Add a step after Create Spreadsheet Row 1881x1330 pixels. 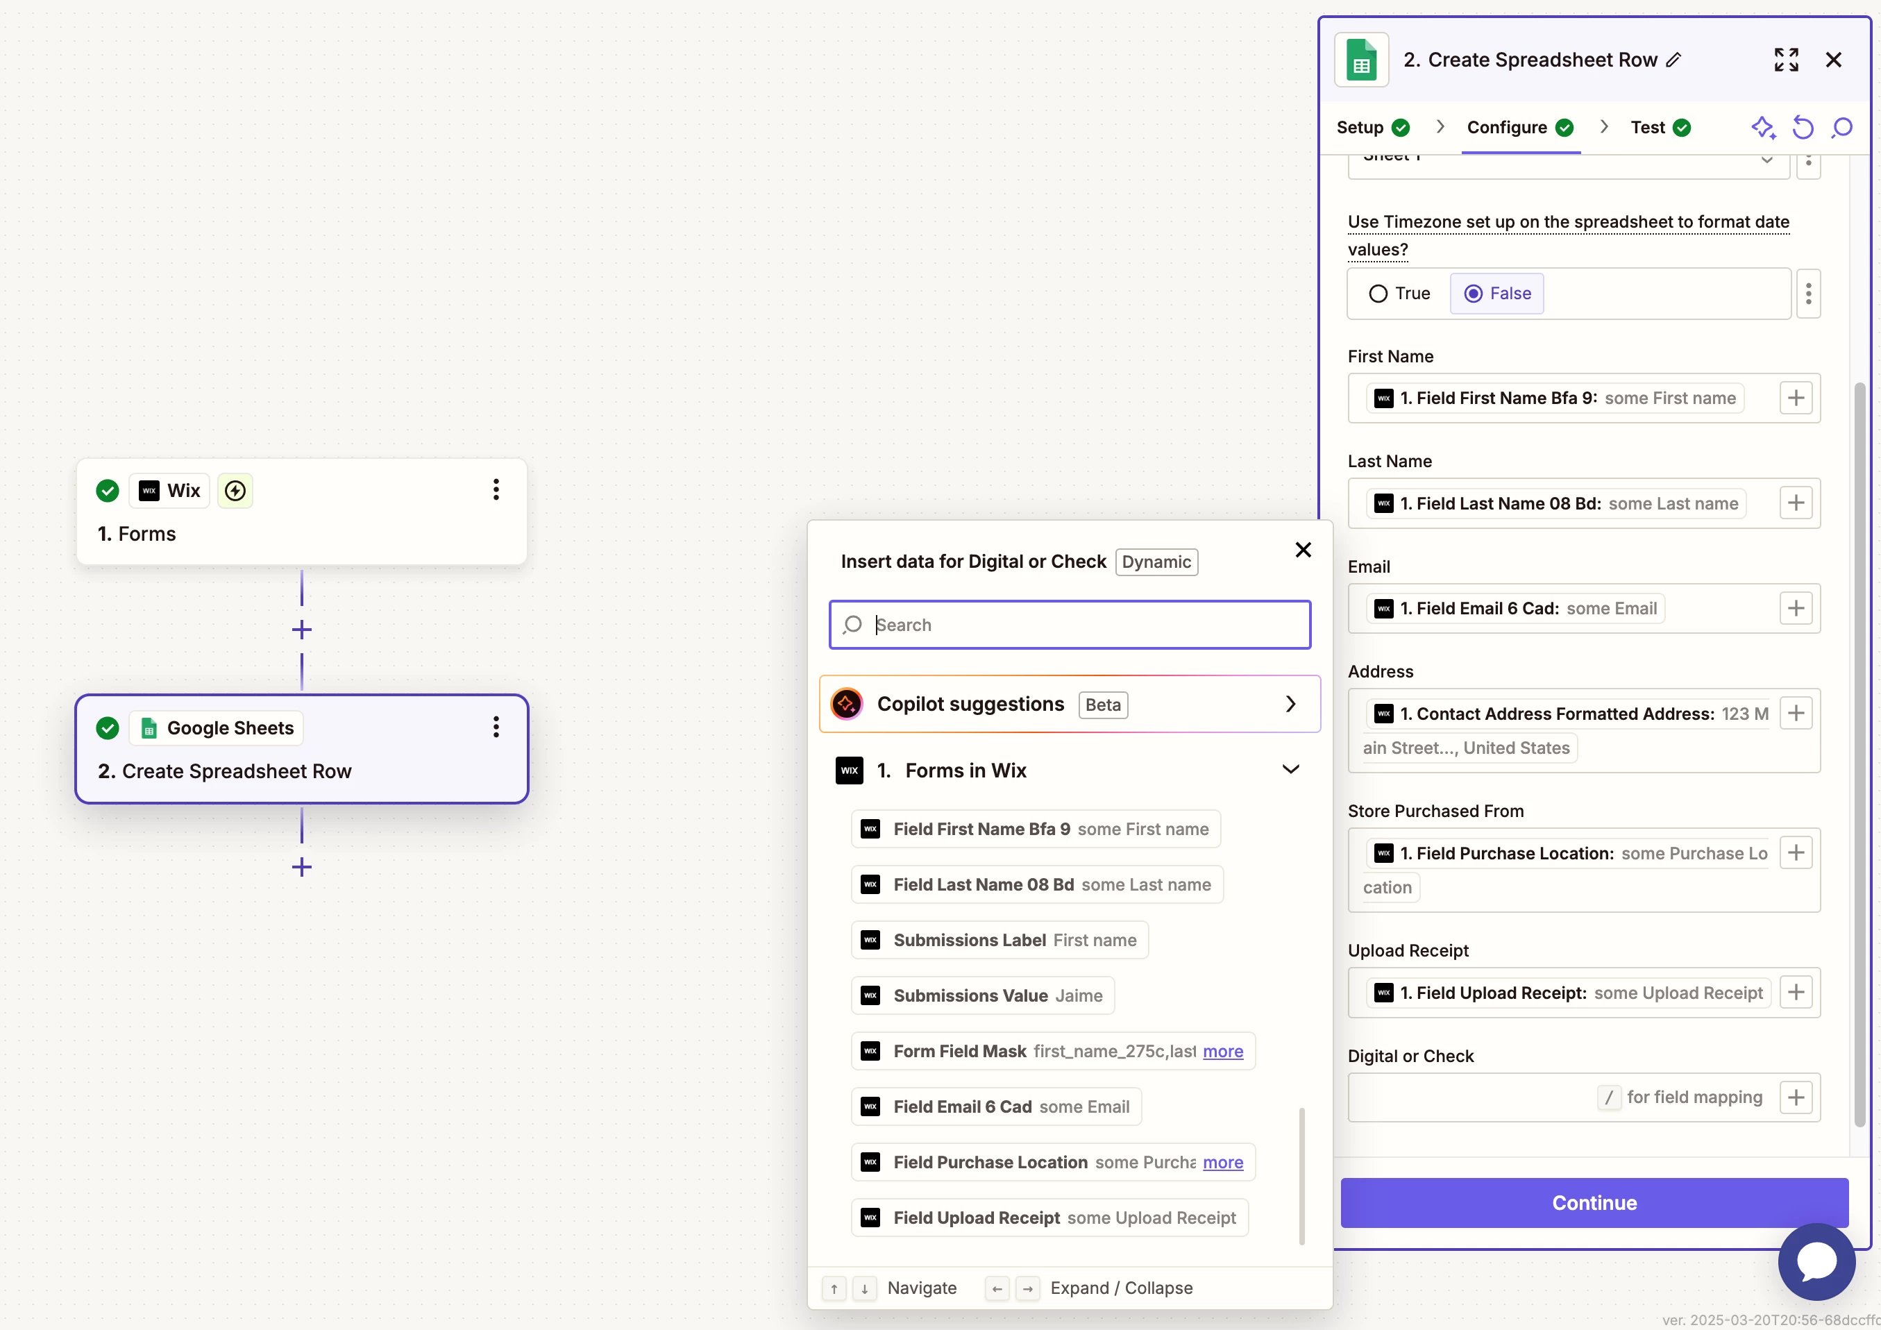tap(301, 867)
